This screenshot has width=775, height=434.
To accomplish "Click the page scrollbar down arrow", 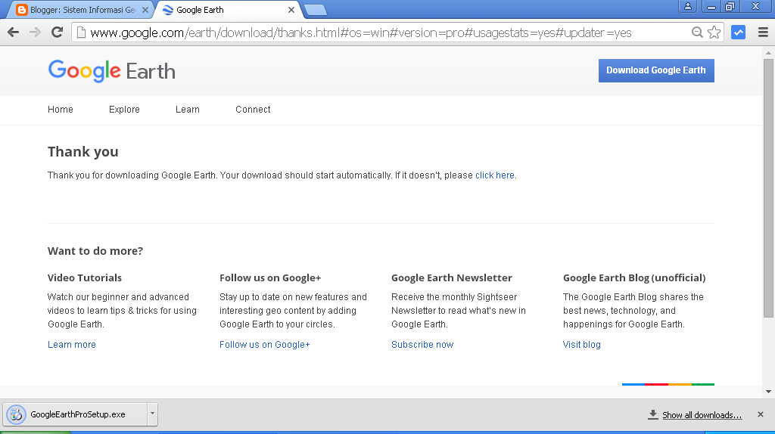I will click(768, 392).
